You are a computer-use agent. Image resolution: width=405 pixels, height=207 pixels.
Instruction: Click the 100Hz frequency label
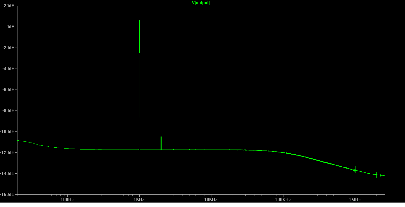click(67, 200)
